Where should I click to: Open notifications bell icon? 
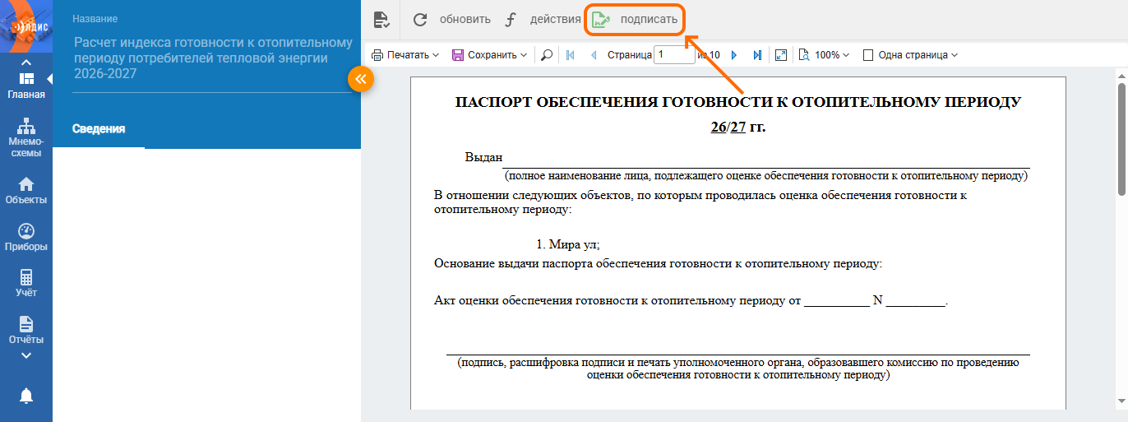[x=26, y=396]
